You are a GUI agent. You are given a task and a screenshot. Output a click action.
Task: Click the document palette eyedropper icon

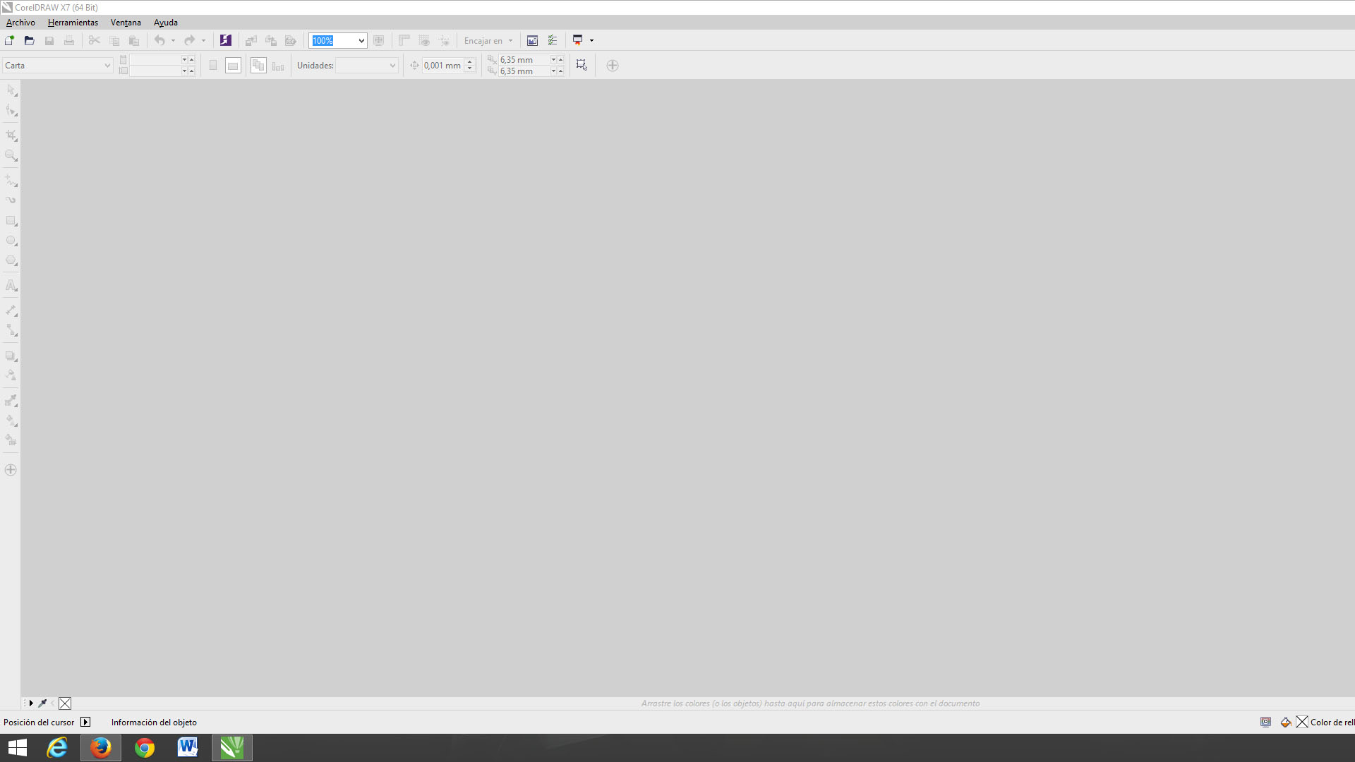click(42, 703)
